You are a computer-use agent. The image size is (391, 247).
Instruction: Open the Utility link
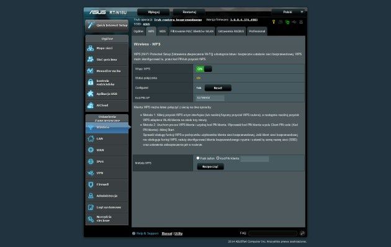coord(178,233)
